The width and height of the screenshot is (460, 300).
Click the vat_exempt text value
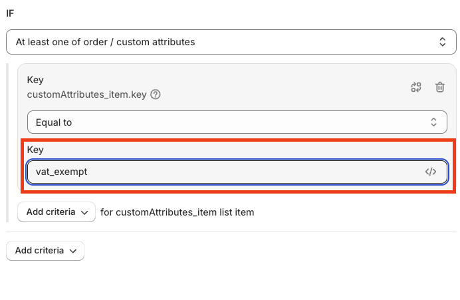pos(61,172)
